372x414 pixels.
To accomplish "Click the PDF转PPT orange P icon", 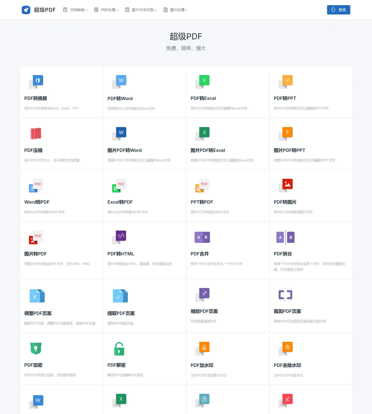I will pos(285,82).
